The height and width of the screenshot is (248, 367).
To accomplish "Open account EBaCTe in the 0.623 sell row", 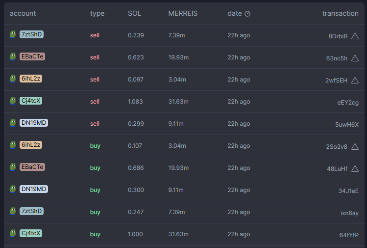I will point(32,56).
